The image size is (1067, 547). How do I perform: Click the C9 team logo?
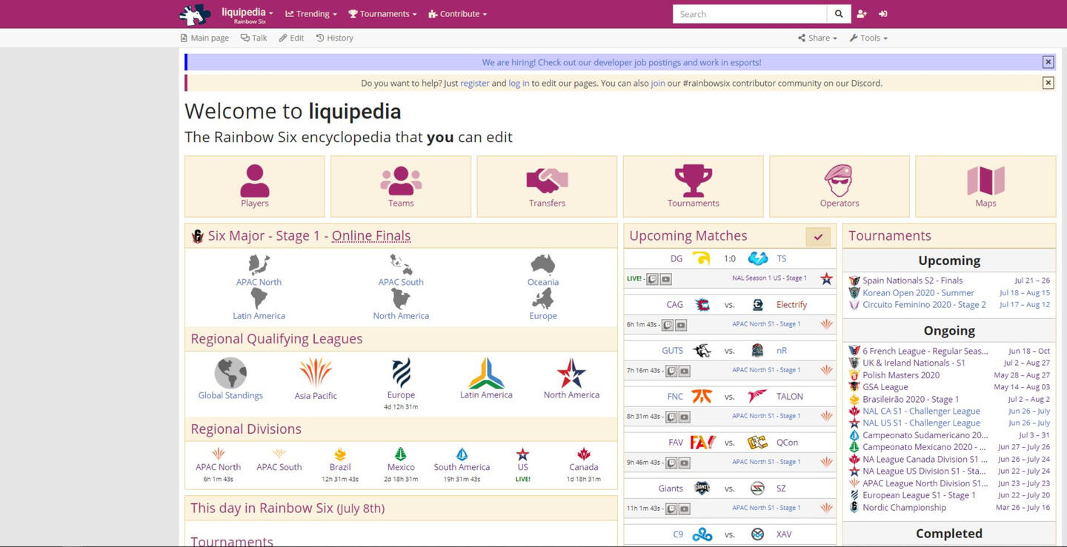tap(702, 534)
